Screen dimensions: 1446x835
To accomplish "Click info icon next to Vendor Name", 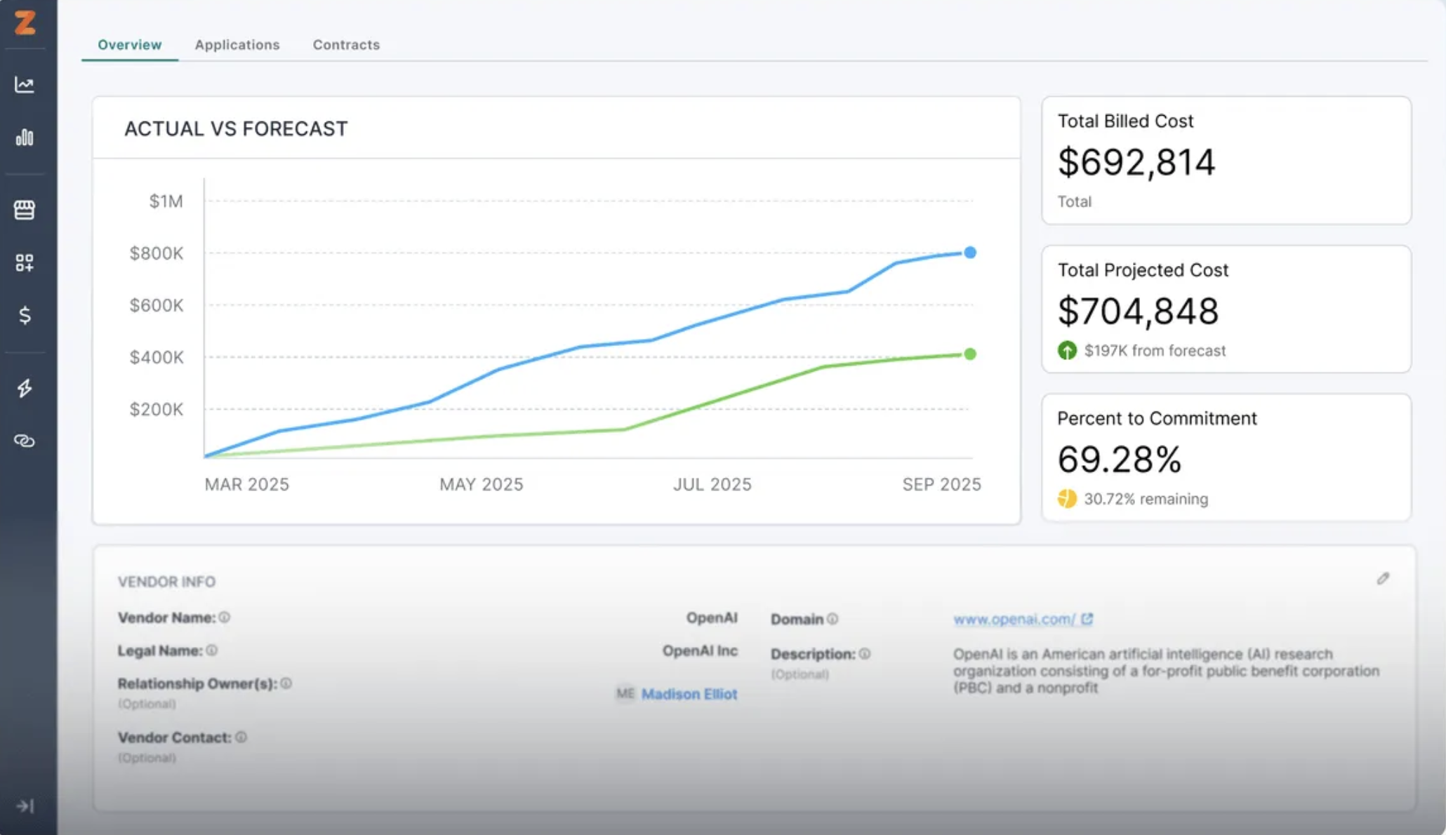I will pos(224,617).
